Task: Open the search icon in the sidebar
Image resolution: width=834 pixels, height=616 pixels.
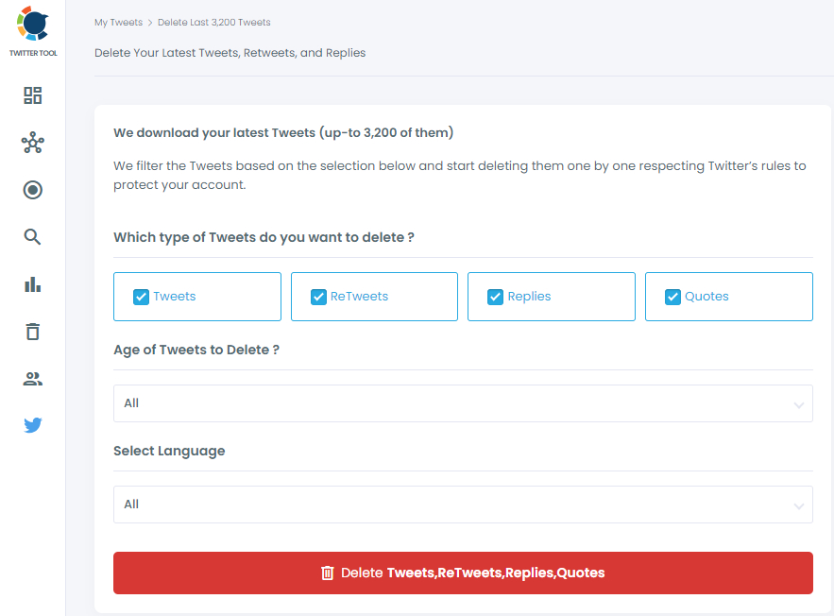Action: click(x=32, y=237)
